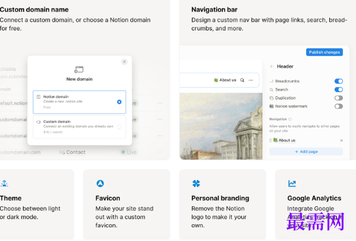Image resolution: width=356 pixels, height=241 pixels.
Task: Click the Notion domain option label
Action: pos(56,97)
